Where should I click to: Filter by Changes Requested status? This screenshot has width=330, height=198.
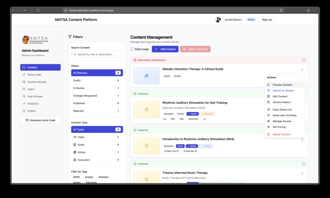(97, 96)
